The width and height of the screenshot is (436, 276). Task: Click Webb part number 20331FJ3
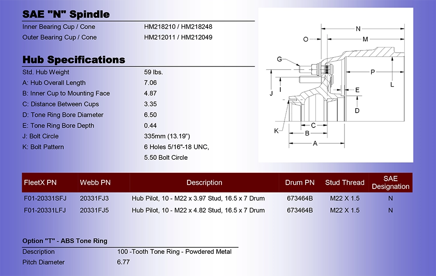tap(94, 198)
